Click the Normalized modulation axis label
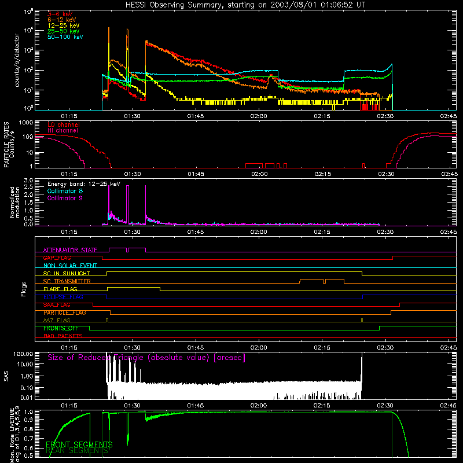463x463 pixels. pyautogui.click(x=14, y=202)
